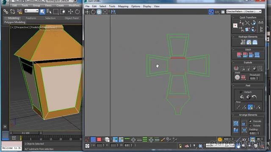
Task: Toggle the blue Polygon sub-object mode
Action: 93,139
